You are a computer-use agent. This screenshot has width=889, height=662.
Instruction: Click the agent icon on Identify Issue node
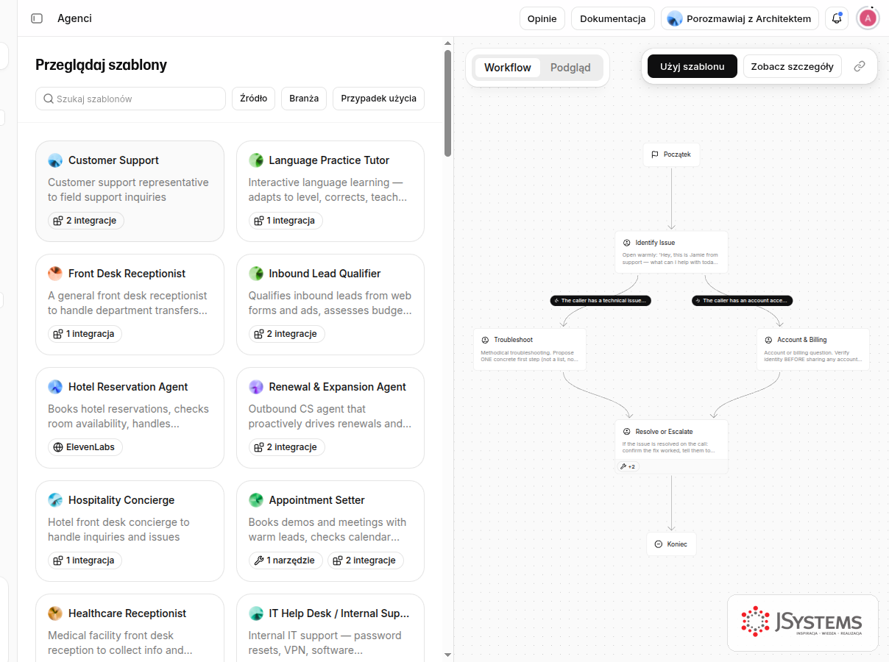point(627,243)
